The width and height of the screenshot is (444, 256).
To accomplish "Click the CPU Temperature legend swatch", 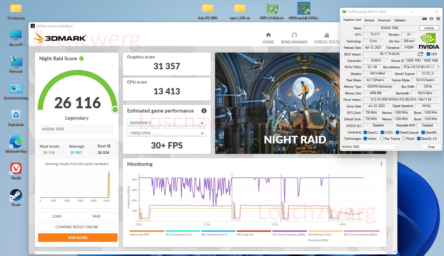I will coord(183,231).
